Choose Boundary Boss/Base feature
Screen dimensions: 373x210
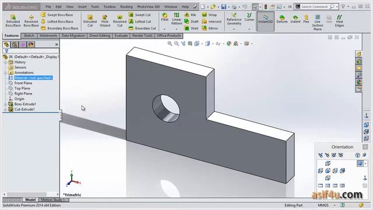pyautogui.click(x=59, y=28)
